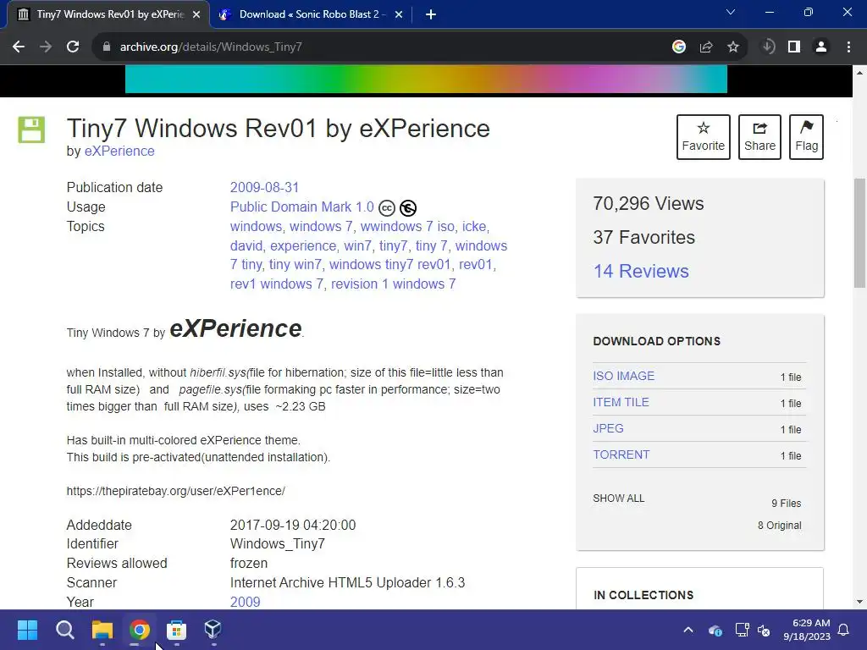The height and width of the screenshot is (650, 867).
Task: Open the 'icke' topic link
Action: click(474, 226)
